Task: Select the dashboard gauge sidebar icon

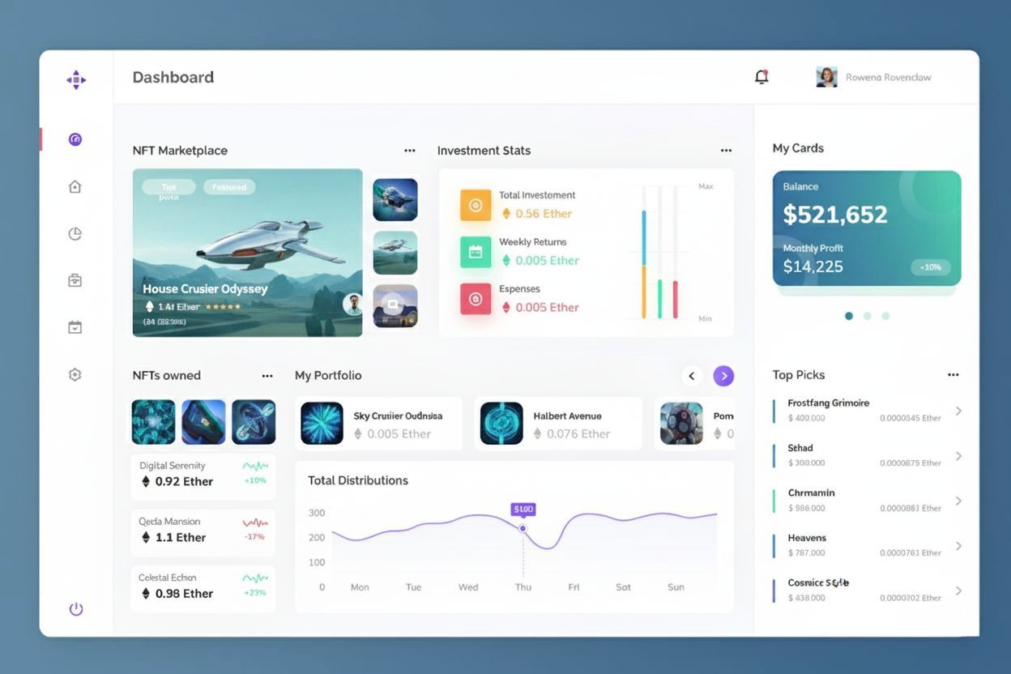Action: (75, 139)
